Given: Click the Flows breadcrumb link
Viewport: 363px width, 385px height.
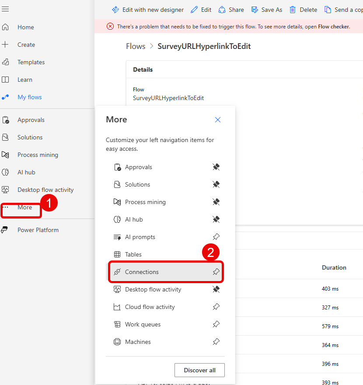Looking at the screenshot, I should point(136,46).
